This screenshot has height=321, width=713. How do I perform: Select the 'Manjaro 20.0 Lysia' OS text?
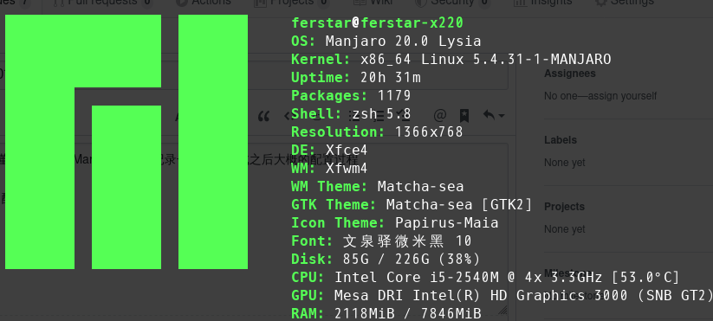404,42
